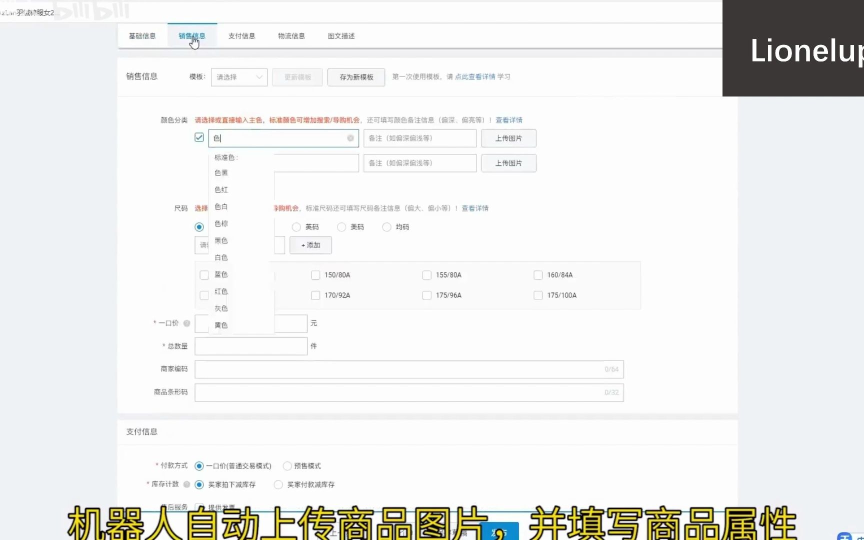Pick 灰色 in the standard color list

(x=221, y=308)
